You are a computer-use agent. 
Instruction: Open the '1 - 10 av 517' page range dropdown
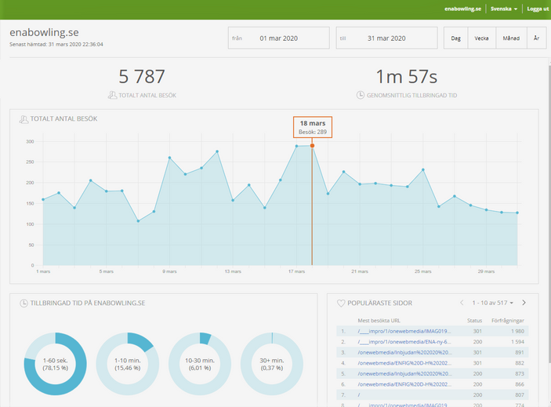493,303
